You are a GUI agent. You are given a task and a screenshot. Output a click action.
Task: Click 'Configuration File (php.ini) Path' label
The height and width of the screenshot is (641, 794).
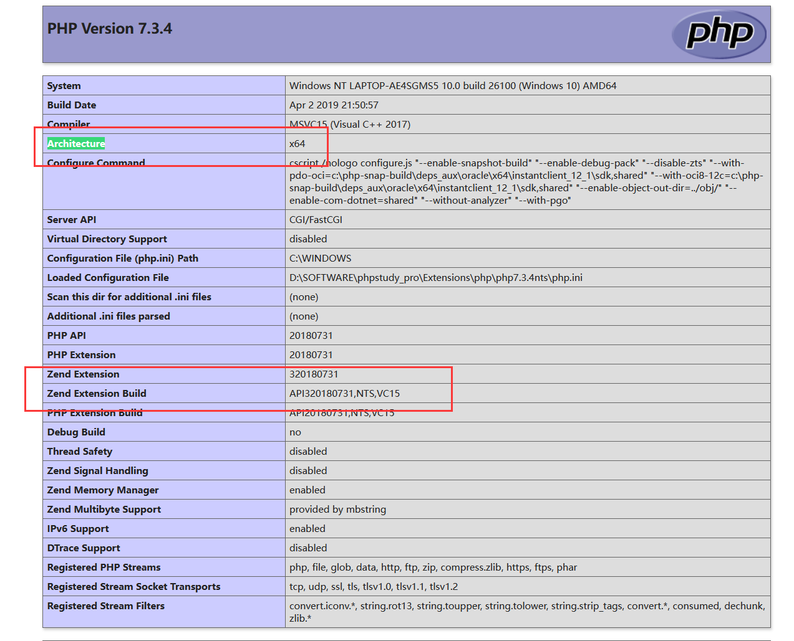tap(123, 259)
